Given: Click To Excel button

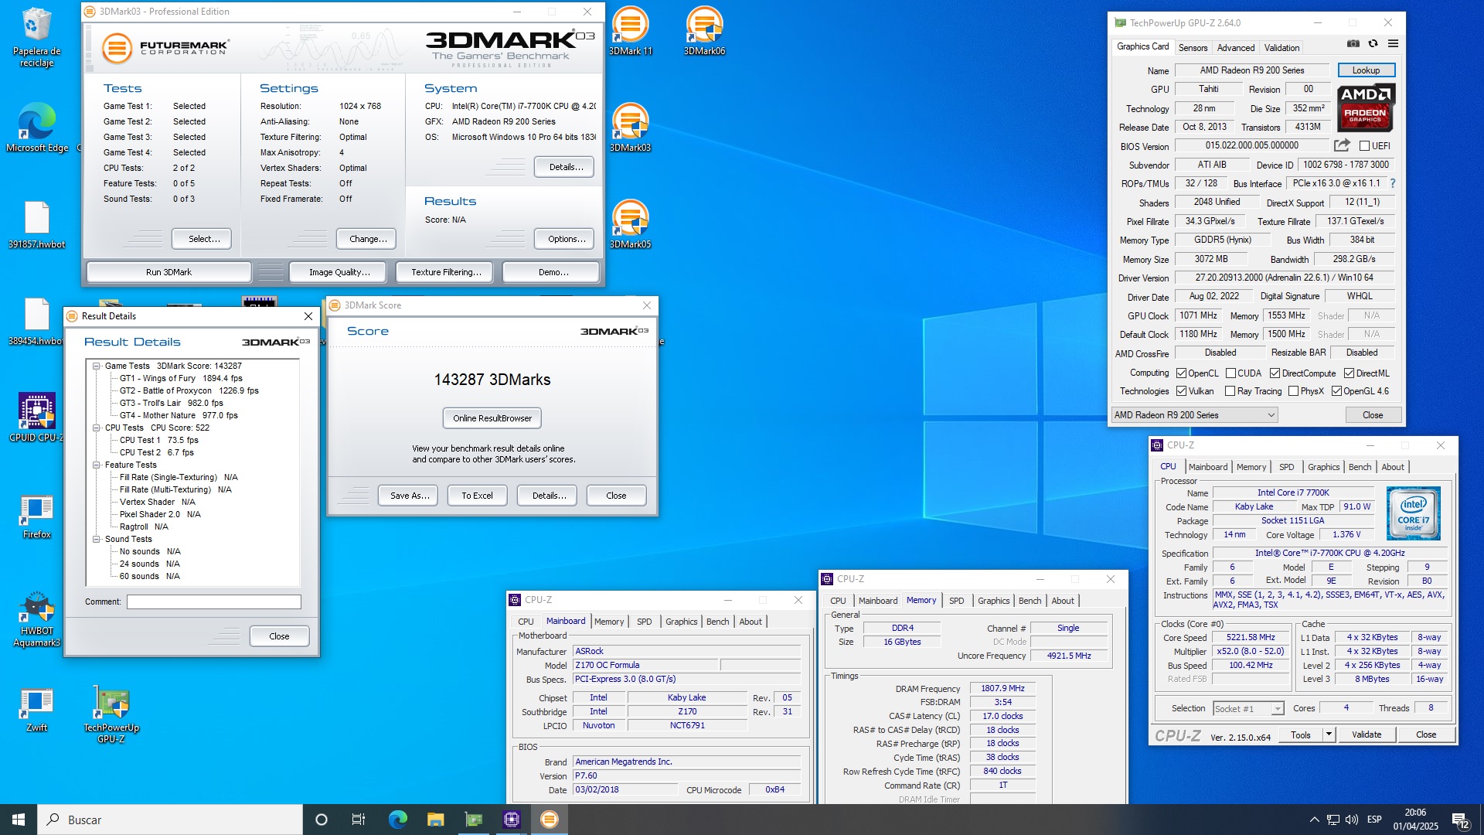Looking at the screenshot, I should 477,496.
